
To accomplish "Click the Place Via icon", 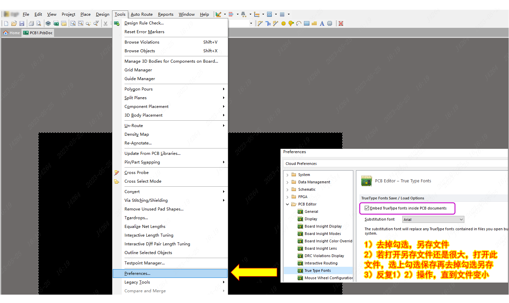I will coord(291,23).
